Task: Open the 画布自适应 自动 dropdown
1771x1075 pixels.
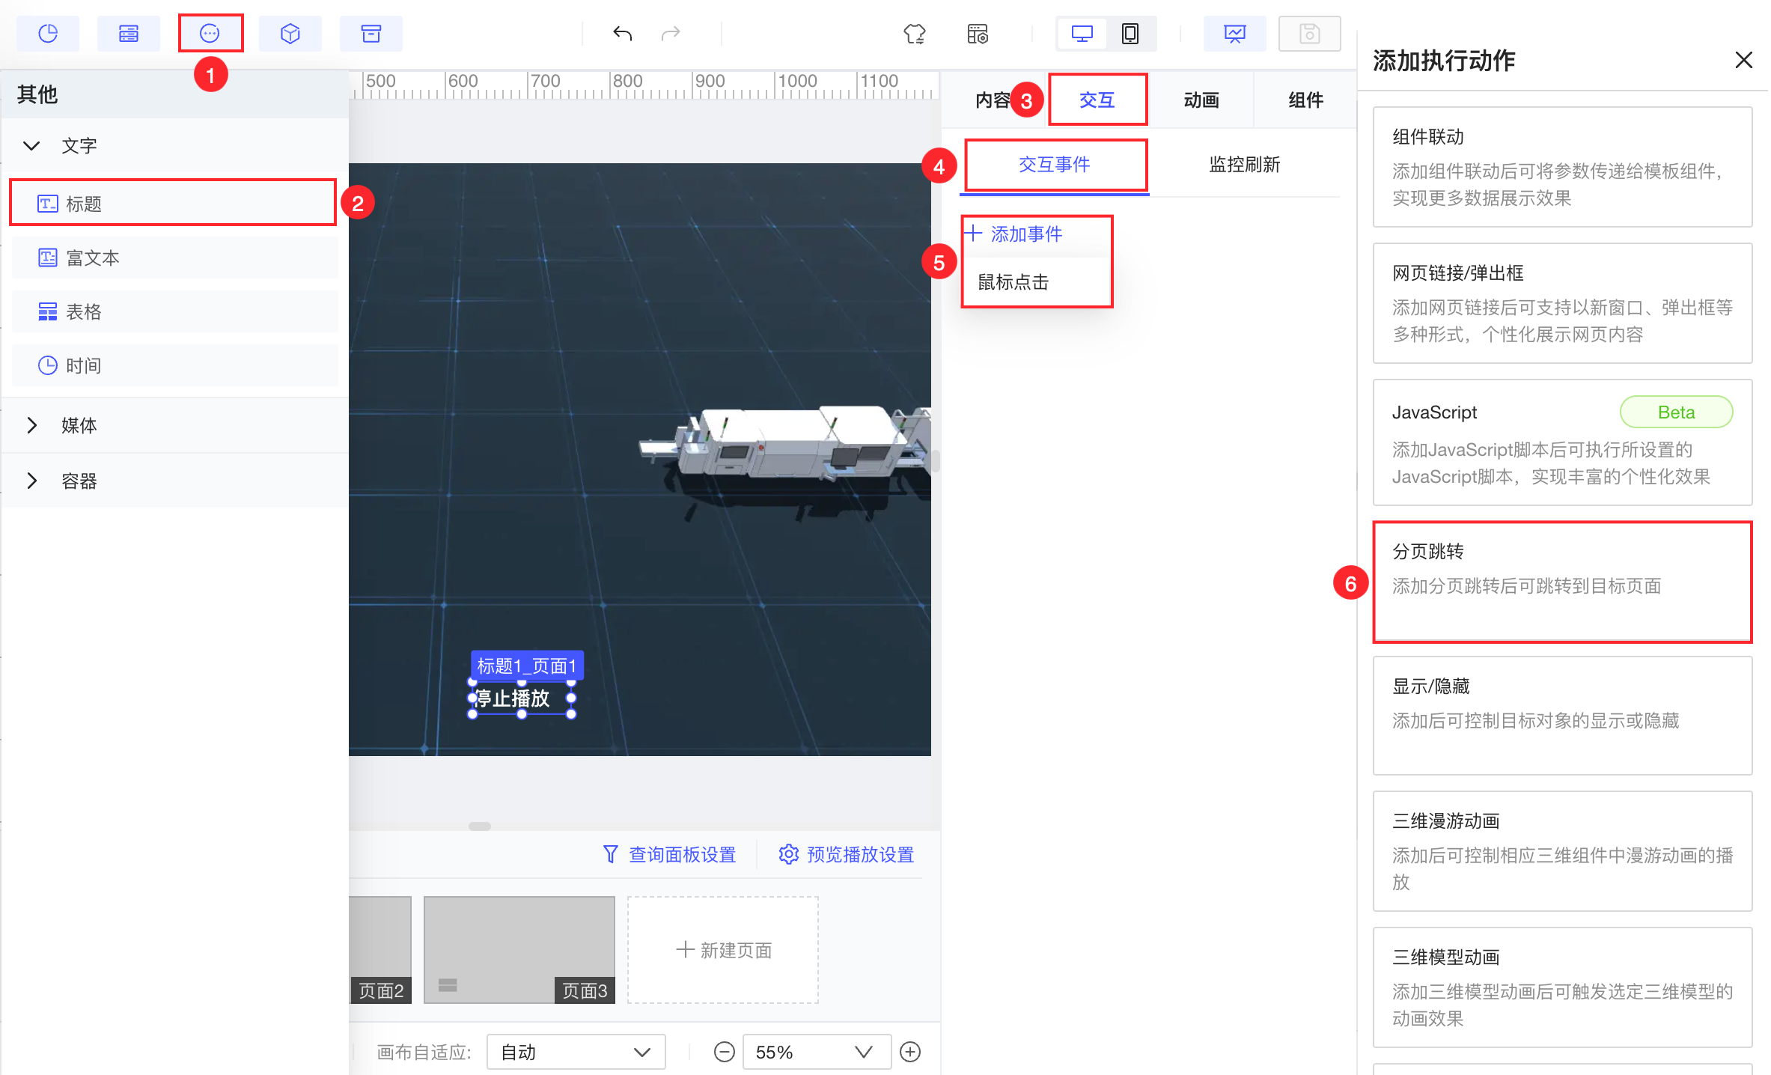Action: (576, 1052)
